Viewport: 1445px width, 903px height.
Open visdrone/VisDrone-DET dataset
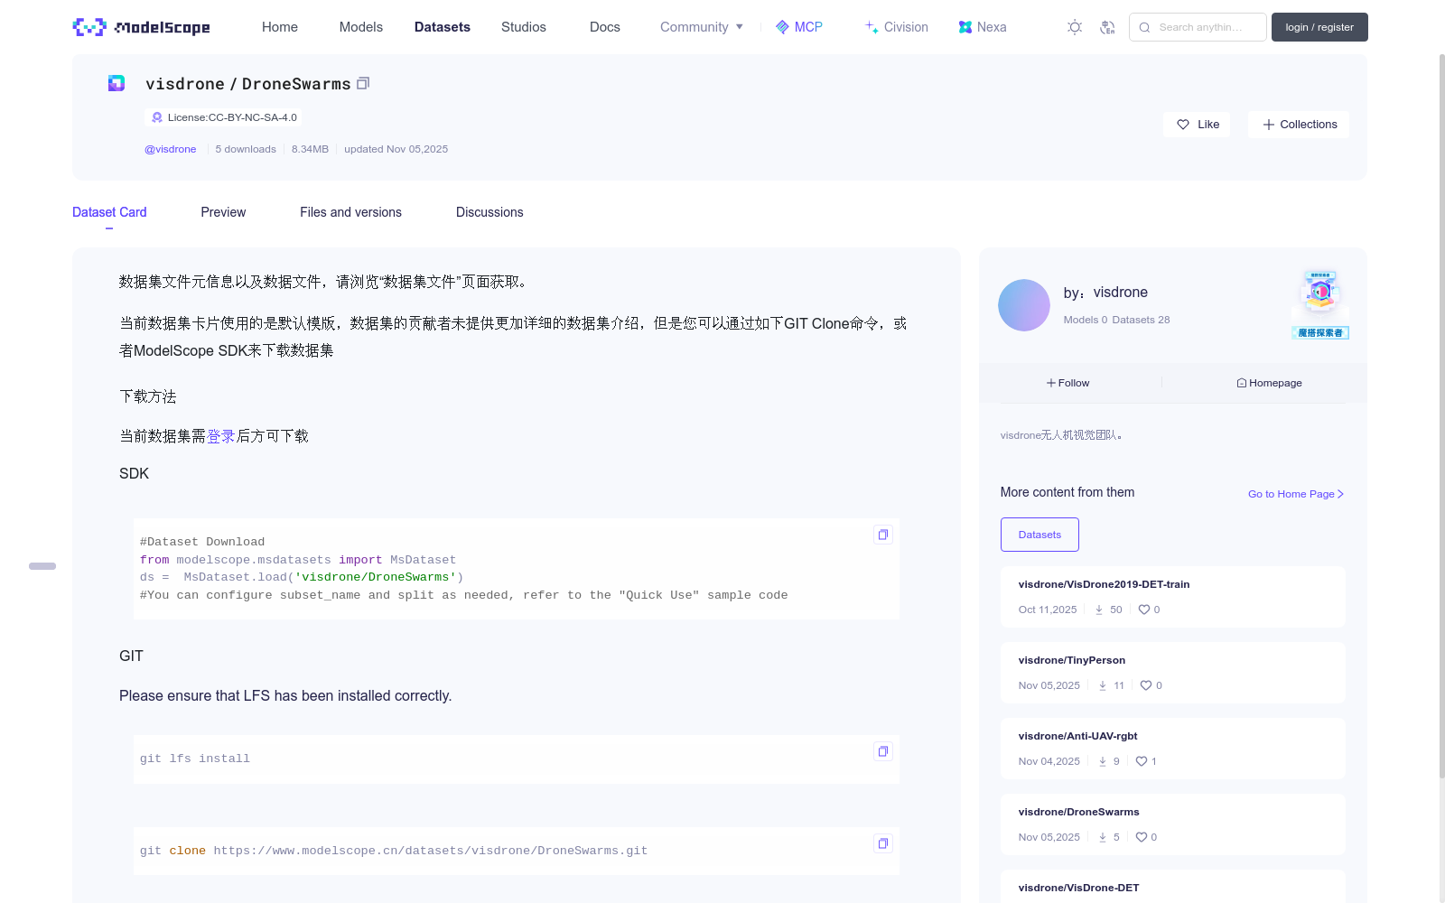[1078, 888]
